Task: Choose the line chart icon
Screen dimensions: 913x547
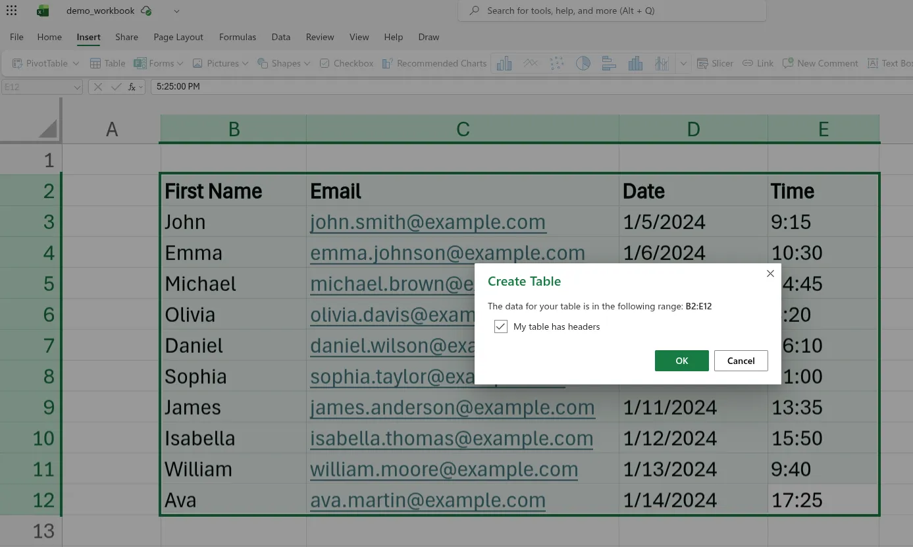Action: pyautogui.click(x=531, y=63)
